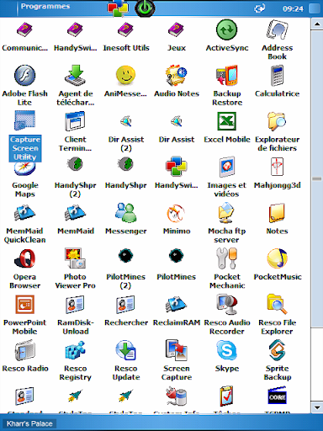Click the vertical scrollbar thumb
This screenshot has width=323, height=431.
pyautogui.click(x=317, y=179)
